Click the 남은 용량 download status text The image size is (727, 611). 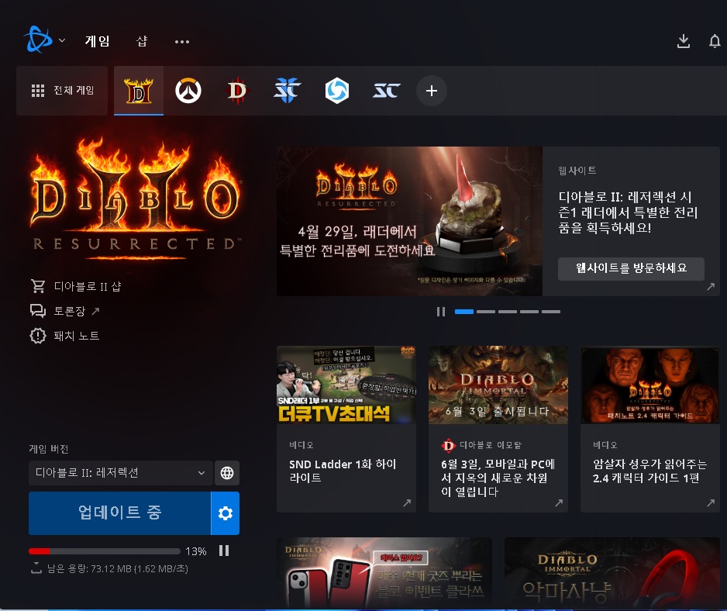(117, 569)
